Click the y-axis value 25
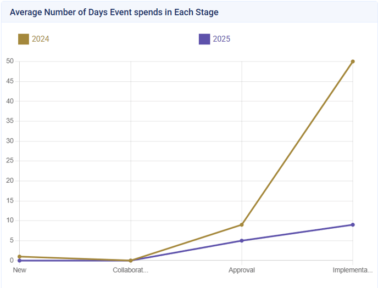This screenshot has width=378, height=288. tap(10, 161)
